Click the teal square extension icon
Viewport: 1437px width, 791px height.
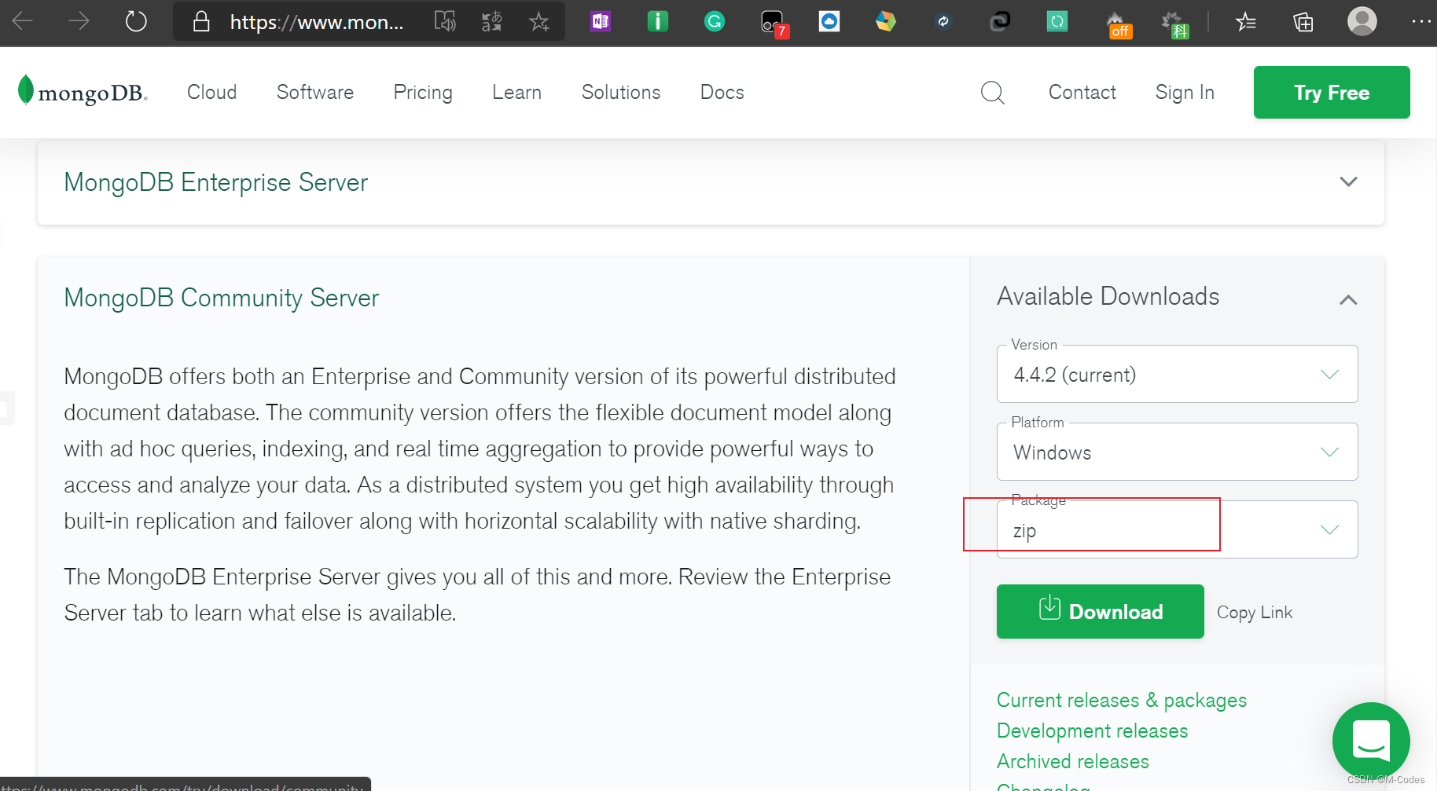click(x=1057, y=21)
